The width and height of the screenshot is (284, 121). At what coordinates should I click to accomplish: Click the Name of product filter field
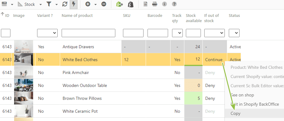pos(88,33)
